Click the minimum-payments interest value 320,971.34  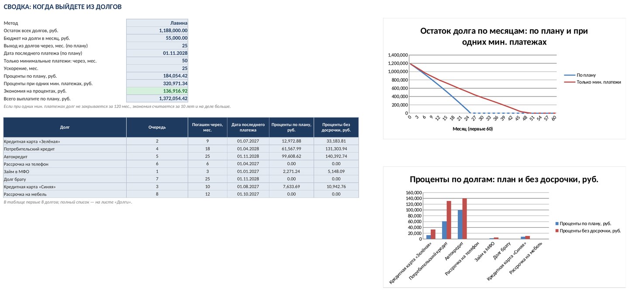point(157,83)
